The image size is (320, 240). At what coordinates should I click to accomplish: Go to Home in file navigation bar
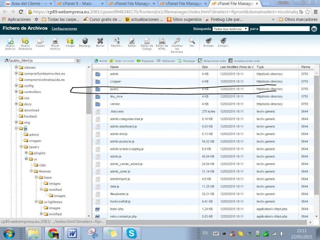(x=100, y=61)
